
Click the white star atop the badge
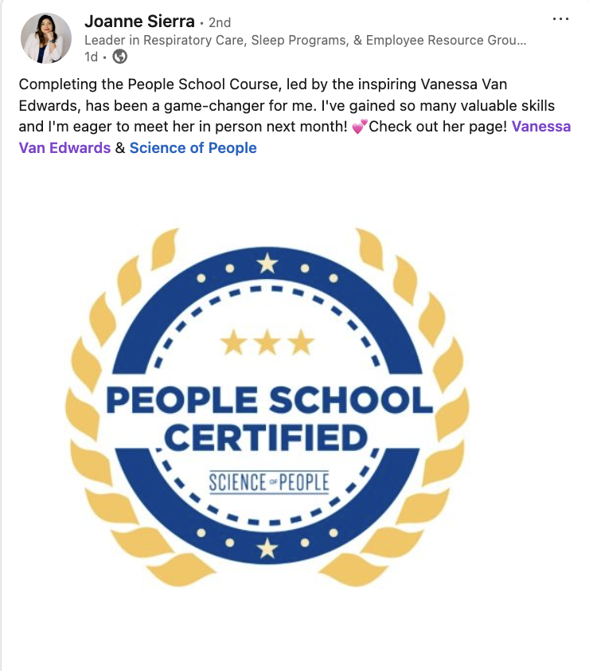point(267,261)
